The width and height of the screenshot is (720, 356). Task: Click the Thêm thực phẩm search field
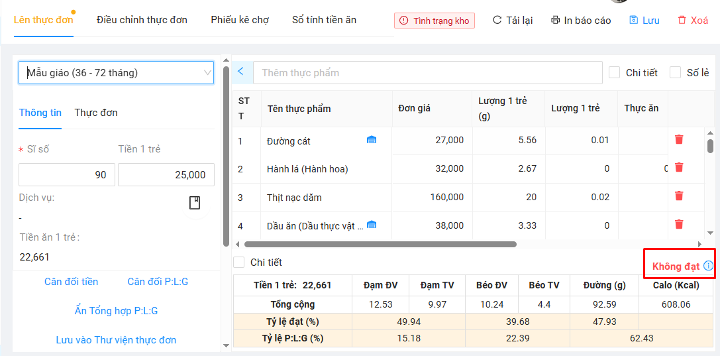pyautogui.click(x=427, y=72)
